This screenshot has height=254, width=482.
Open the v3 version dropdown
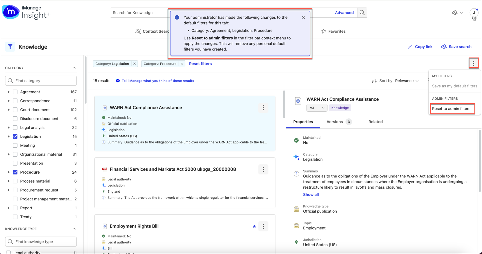(x=317, y=108)
